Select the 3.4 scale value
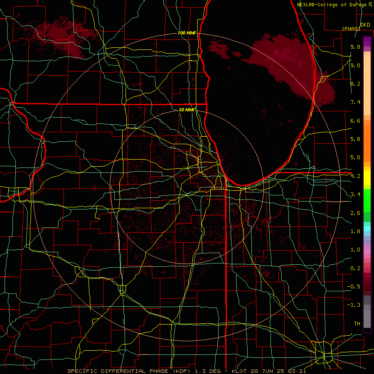The width and height of the screenshot is (374, 374). pyautogui.click(x=355, y=194)
